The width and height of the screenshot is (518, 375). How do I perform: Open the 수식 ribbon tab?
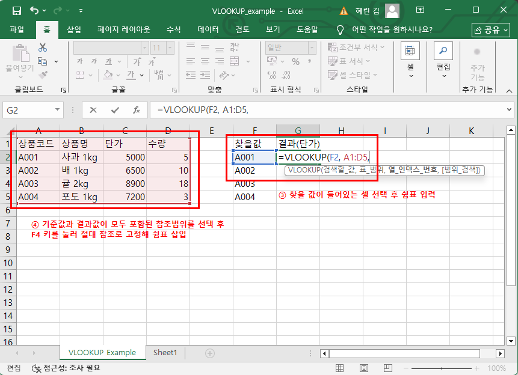(x=173, y=29)
